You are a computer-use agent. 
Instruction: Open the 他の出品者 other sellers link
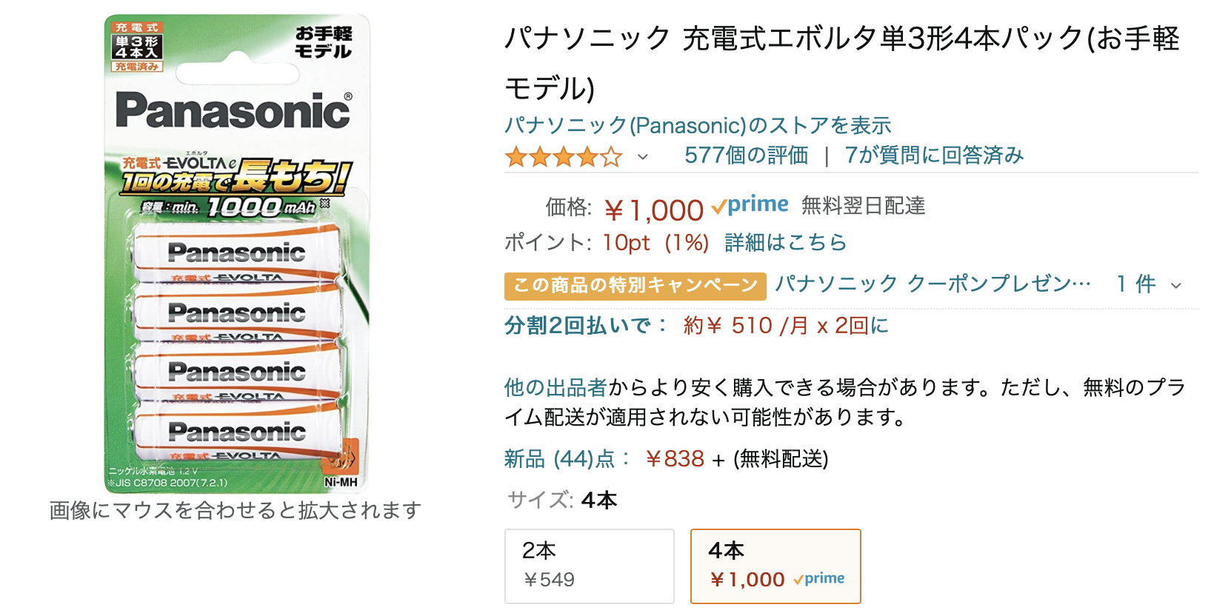(556, 387)
